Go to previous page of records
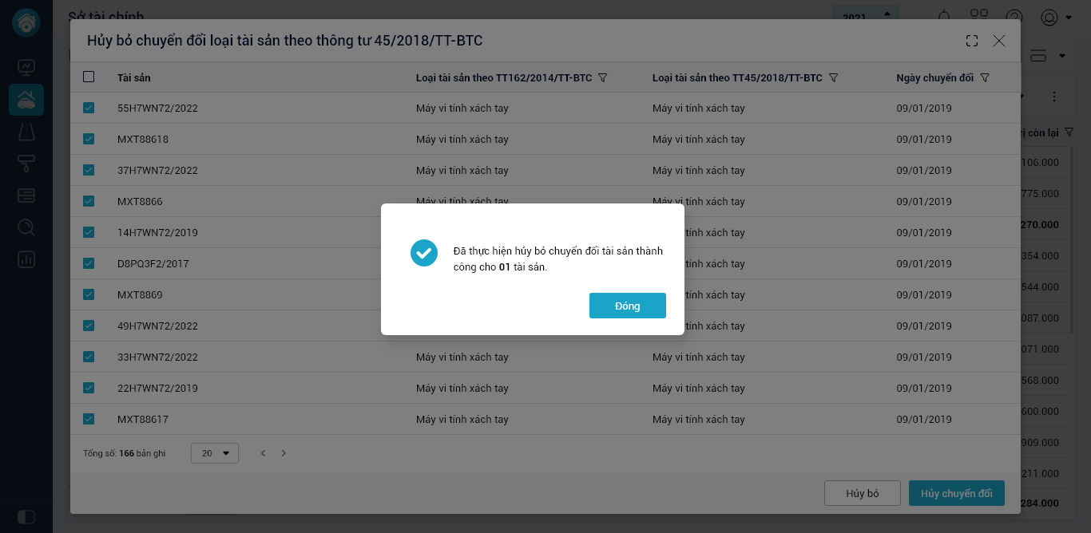This screenshot has width=1091, height=533. point(264,453)
